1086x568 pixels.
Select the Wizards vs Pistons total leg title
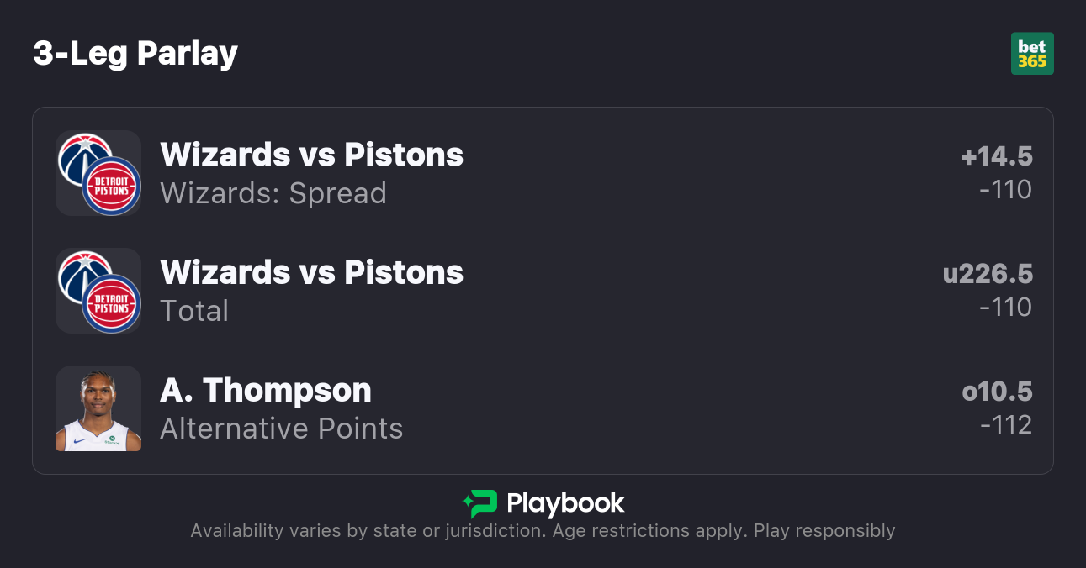coord(311,273)
